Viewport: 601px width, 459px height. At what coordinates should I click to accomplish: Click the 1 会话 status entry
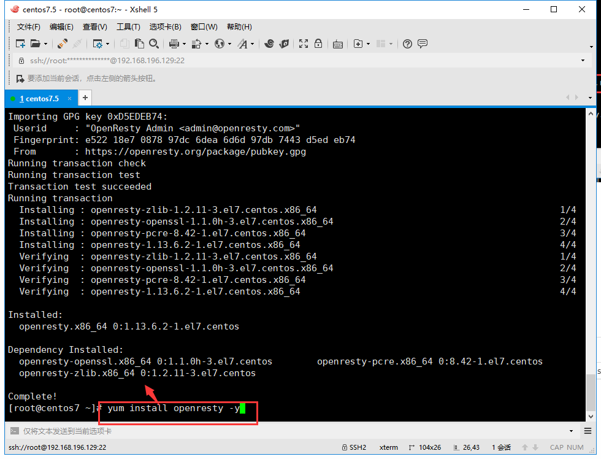point(502,447)
